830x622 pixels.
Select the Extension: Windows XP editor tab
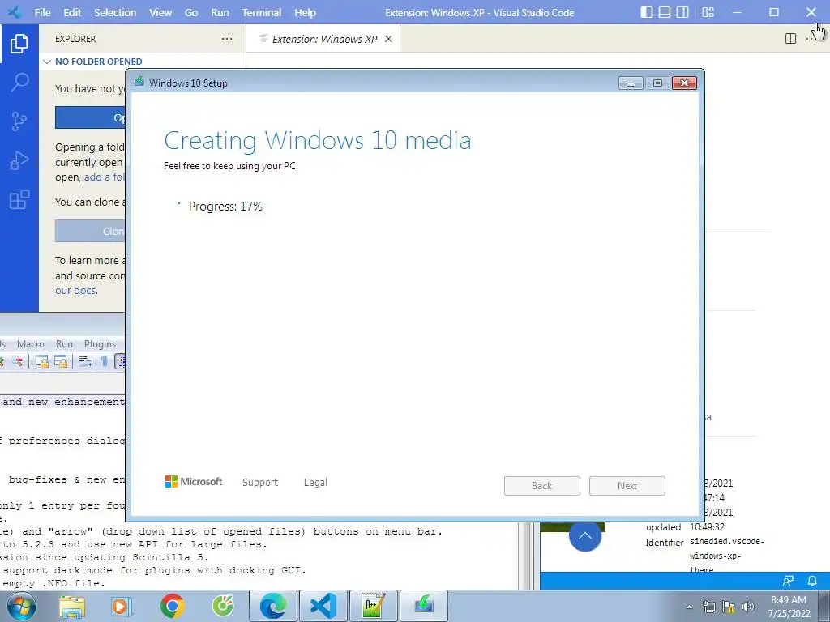(x=324, y=39)
